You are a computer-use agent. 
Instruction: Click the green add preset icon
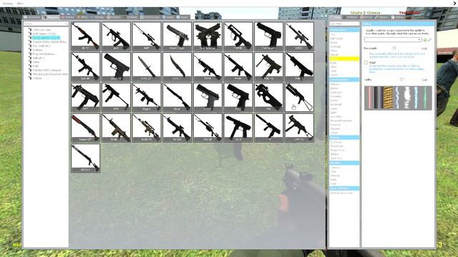point(424,40)
